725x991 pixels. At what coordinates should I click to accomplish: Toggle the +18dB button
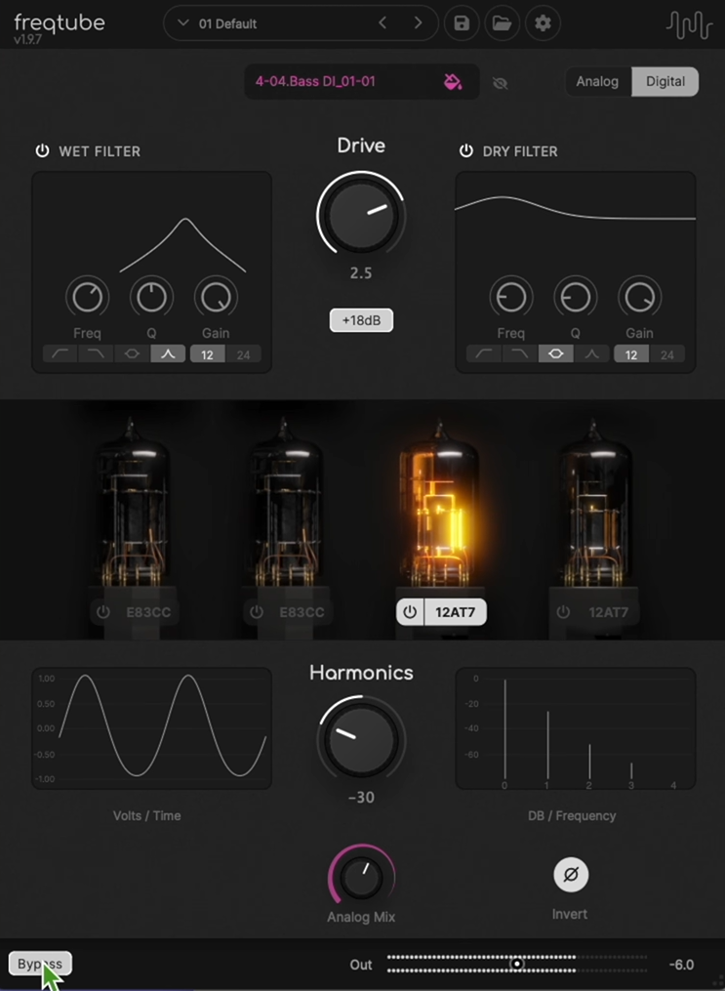point(361,320)
